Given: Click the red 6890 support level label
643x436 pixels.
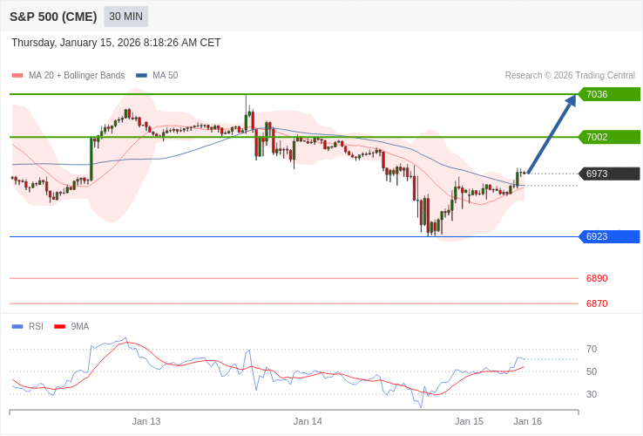Looking at the screenshot, I should (x=597, y=278).
